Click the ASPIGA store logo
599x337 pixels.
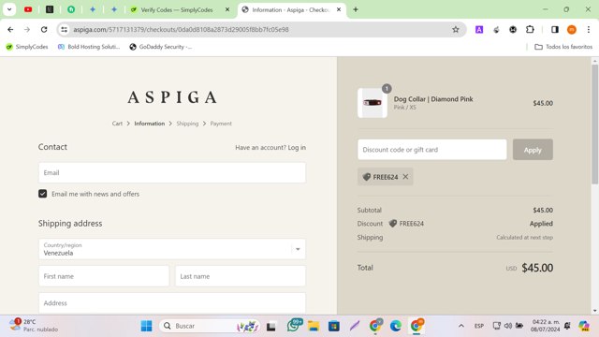coord(172,97)
